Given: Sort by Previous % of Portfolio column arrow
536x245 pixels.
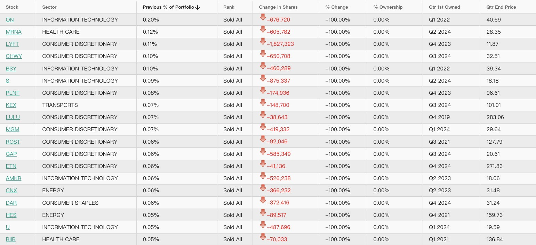Looking at the screenshot, I should tap(198, 7).
